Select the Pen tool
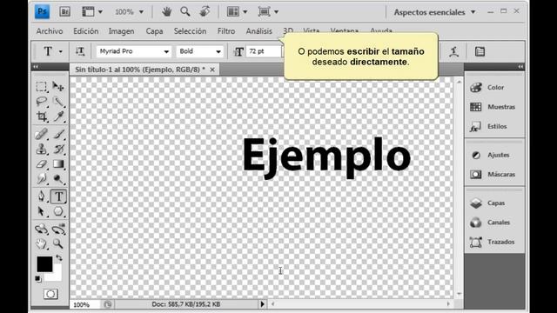Viewport: 557px width, 313px height. pyautogui.click(x=42, y=196)
